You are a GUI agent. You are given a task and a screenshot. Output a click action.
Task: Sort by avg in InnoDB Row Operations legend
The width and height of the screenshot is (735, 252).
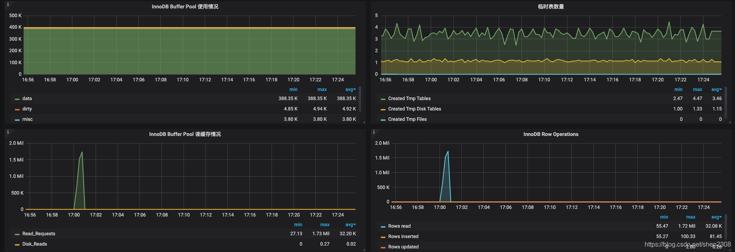pyautogui.click(x=716, y=217)
